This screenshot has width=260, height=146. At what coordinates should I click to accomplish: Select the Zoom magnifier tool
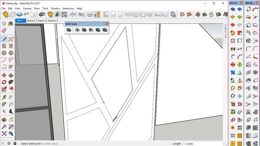pyautogui.click(x=4, y=127)
